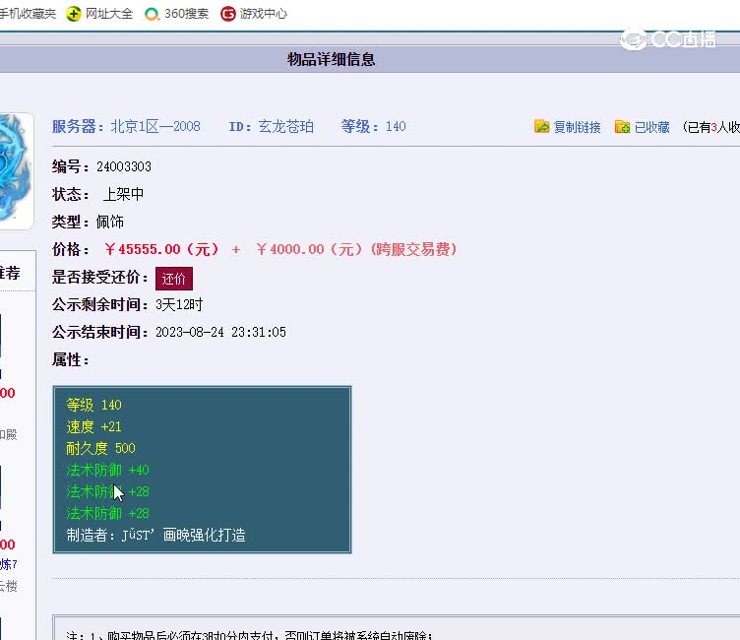Open the 360搜索 bookmark icon
Screen dimensions: 740x640
click(152, 14)
